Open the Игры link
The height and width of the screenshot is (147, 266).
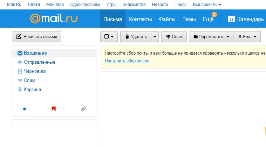(x=111, y=5)
